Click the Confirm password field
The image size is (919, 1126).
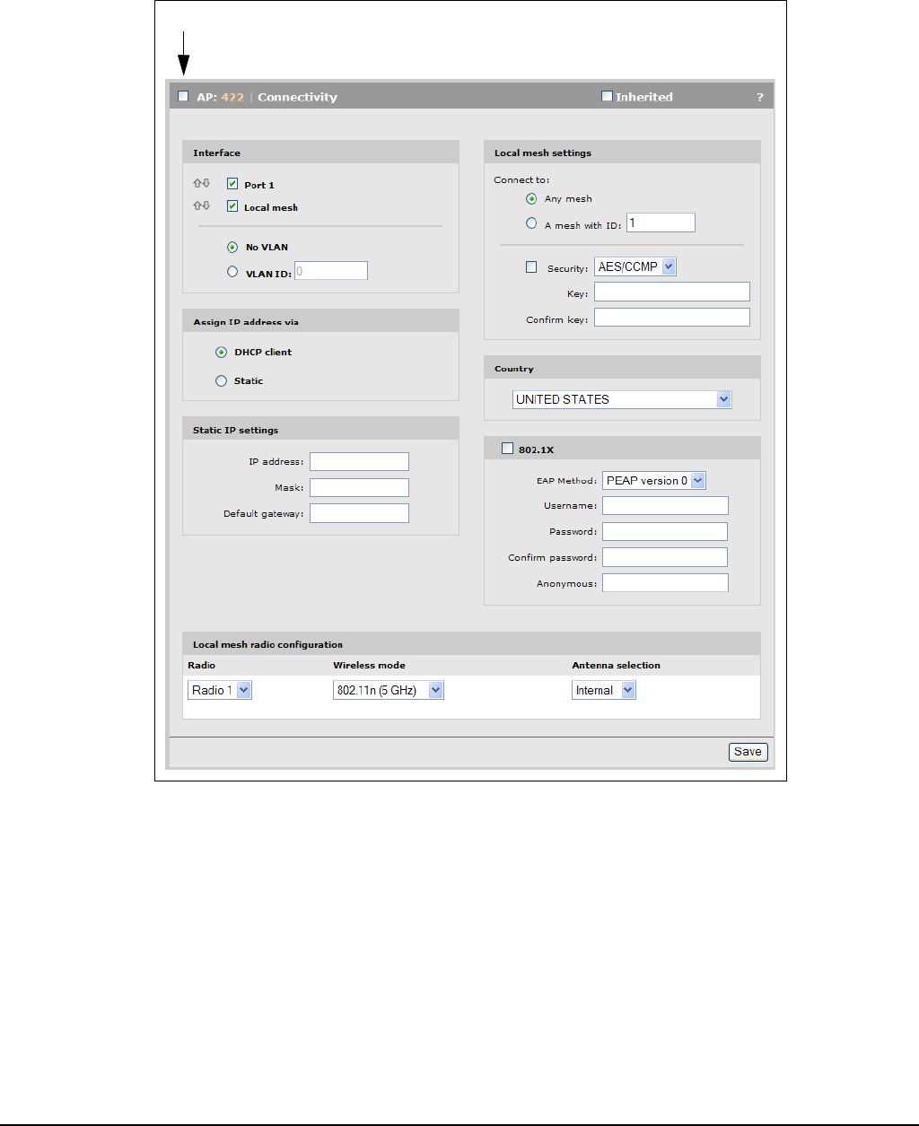point(665,558)
